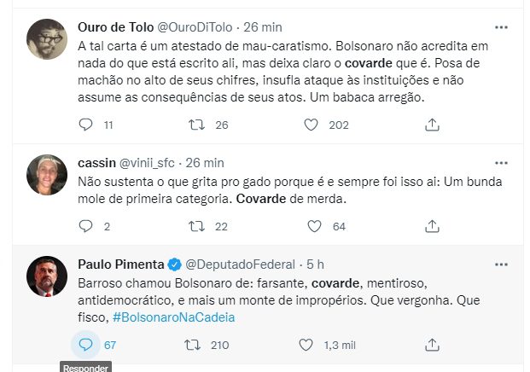Share Ouro de Tolo's tweet

432,125
